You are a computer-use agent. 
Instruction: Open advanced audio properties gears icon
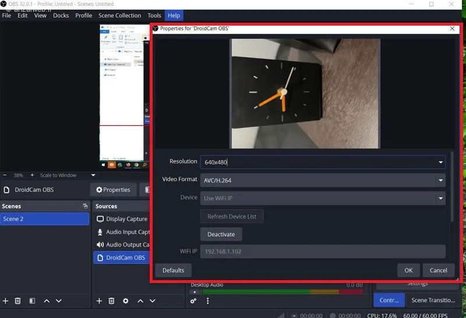click(x=193, y=301)
